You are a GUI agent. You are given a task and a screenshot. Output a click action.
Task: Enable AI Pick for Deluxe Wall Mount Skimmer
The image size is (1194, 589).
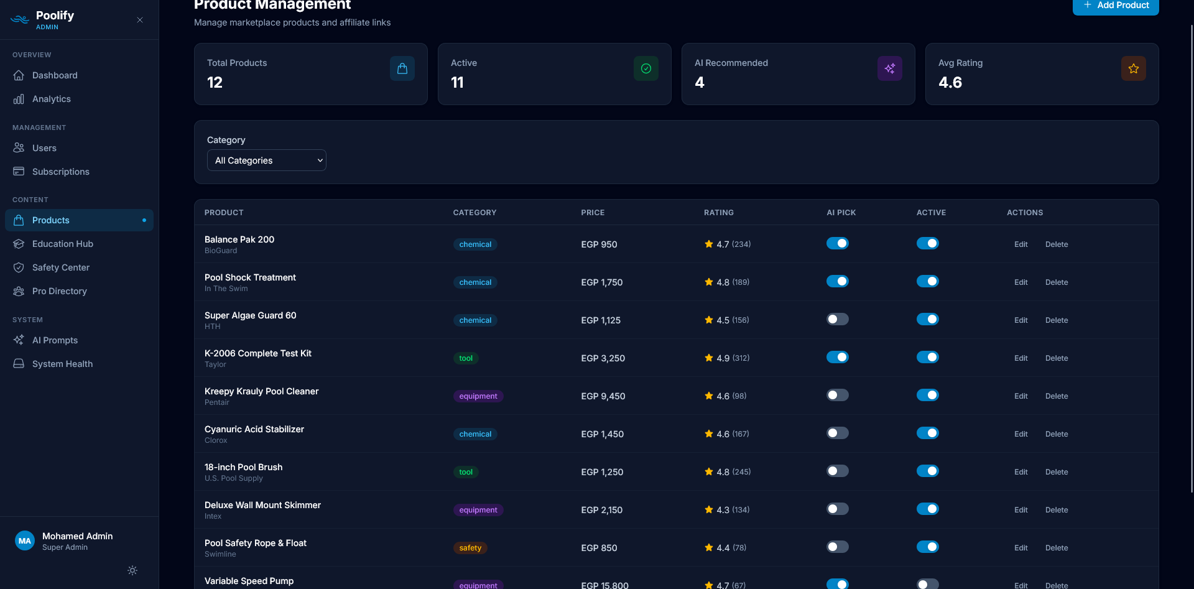click(838, 509)
